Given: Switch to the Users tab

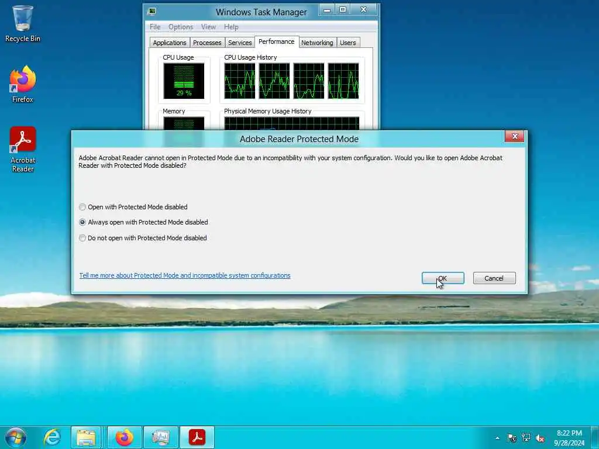Looking at the screenshot, I should click(x=347, y=42).
